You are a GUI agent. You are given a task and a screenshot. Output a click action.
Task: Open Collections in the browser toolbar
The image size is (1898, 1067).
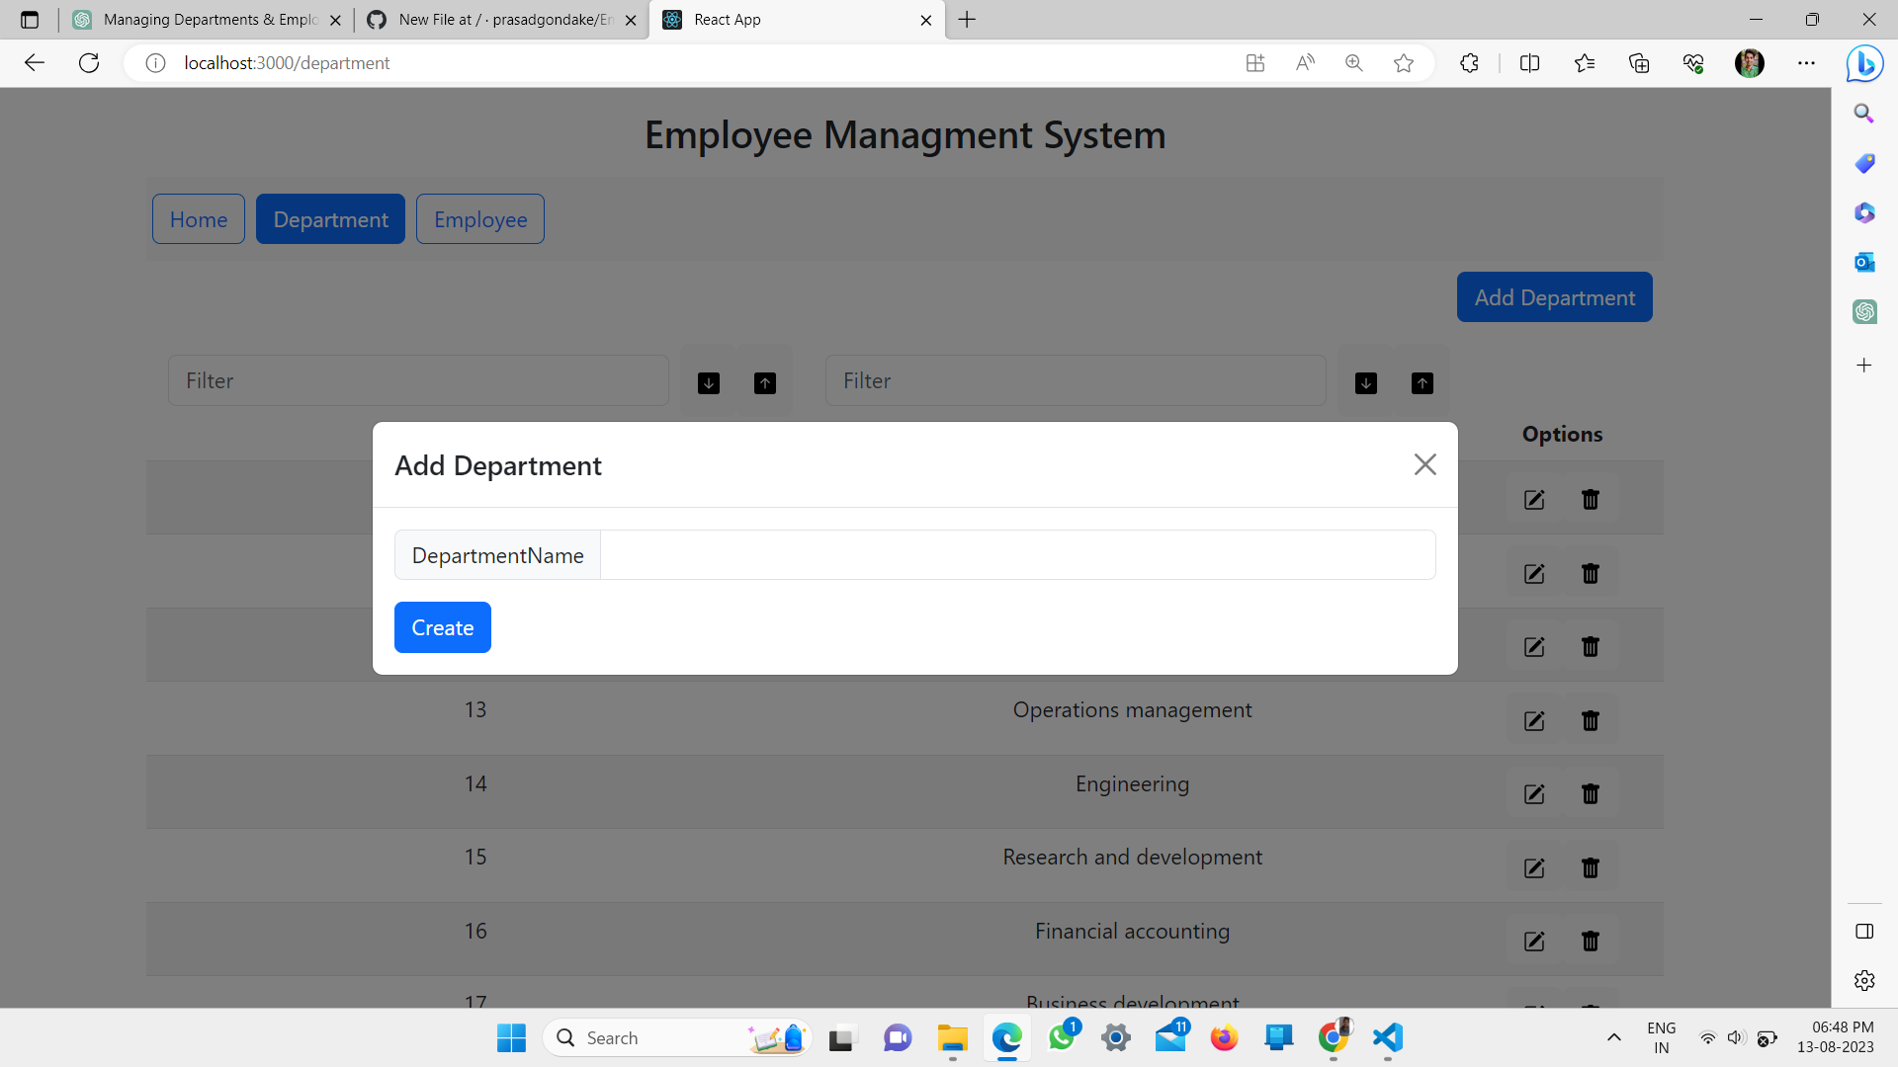pos(1639,62)
